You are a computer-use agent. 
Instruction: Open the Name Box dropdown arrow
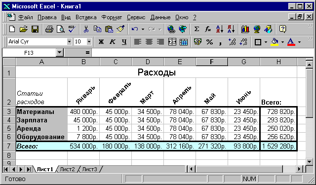[x=59, y=53]
